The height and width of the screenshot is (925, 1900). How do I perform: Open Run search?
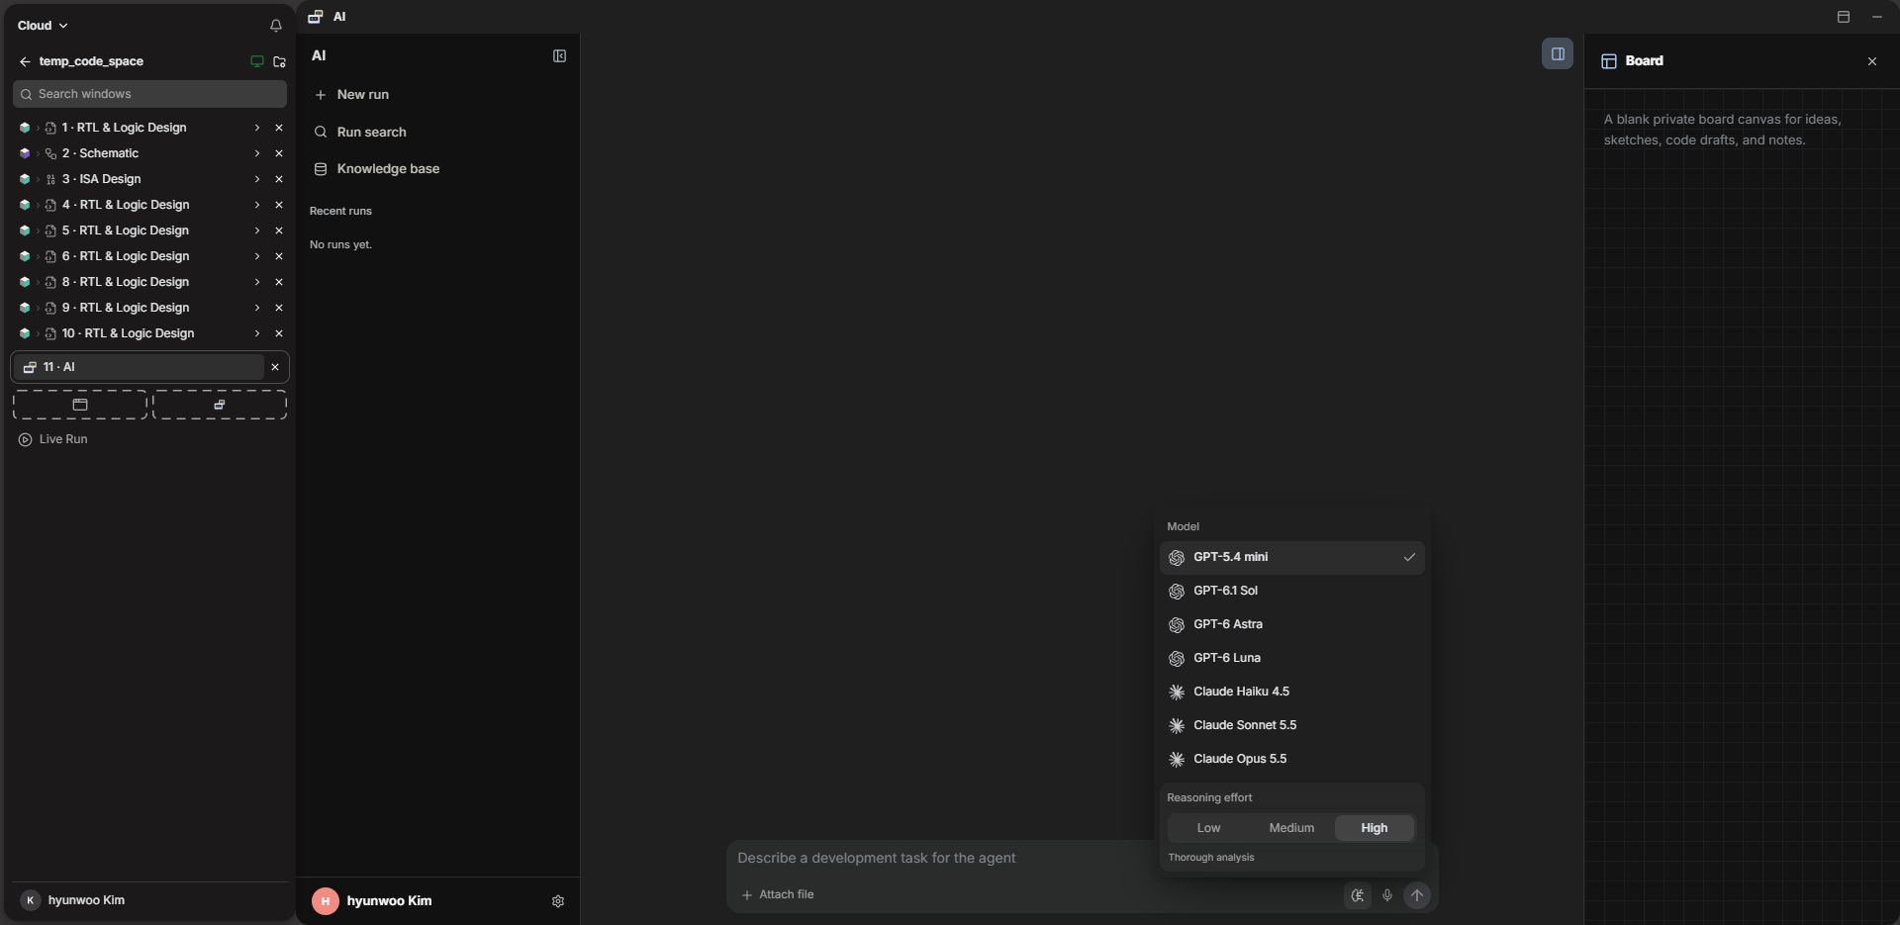coord(360,133)
